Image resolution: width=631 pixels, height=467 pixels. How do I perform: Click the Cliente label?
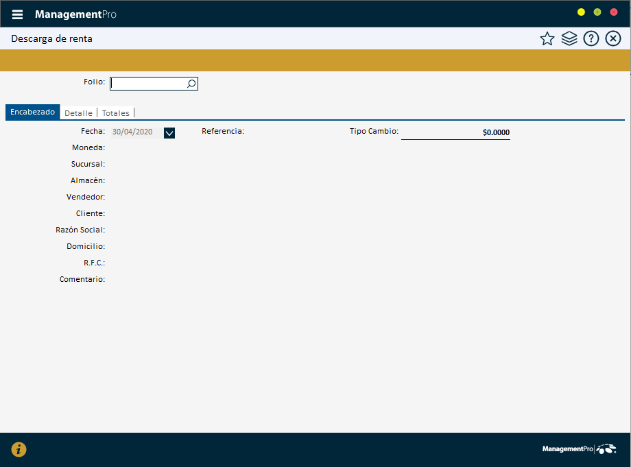coord(91,213)
